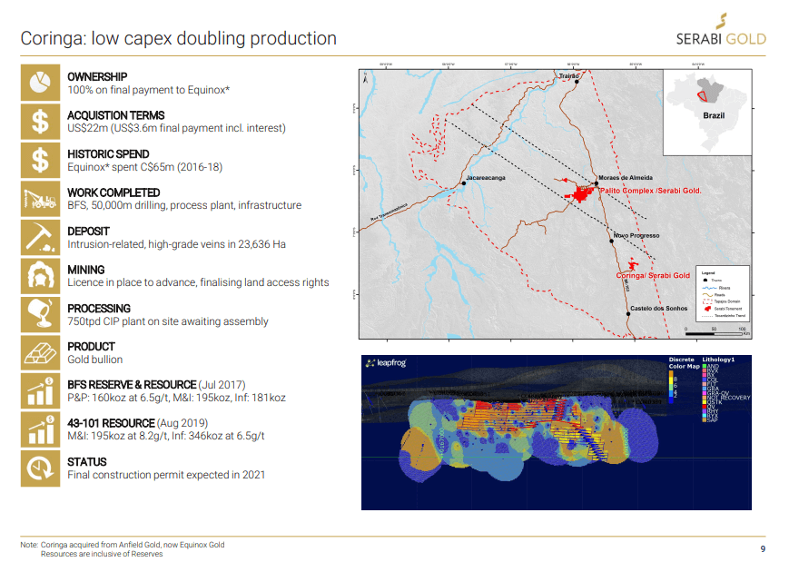Select the 'Coringa acquired from Anfield Gold' footnote
789x562 pixels.
133,545
